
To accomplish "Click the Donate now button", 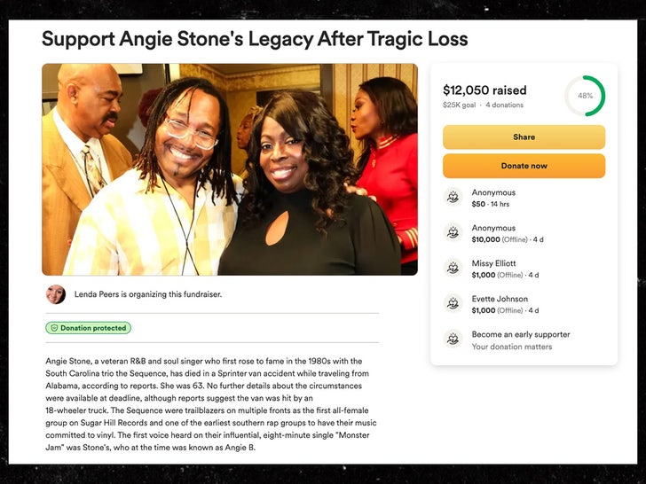I will click(524, 166).
